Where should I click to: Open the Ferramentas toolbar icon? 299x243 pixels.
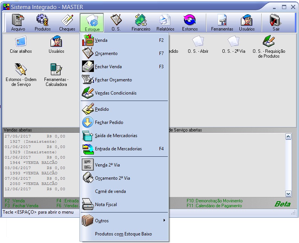pyautogui.click(x=222, y=23)
